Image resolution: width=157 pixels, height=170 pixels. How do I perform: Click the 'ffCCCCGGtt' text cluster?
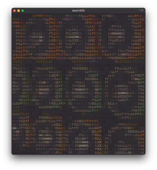point(37,37)
